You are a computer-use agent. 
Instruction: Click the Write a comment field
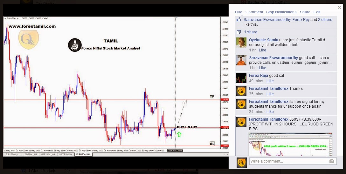coord(289,161)
